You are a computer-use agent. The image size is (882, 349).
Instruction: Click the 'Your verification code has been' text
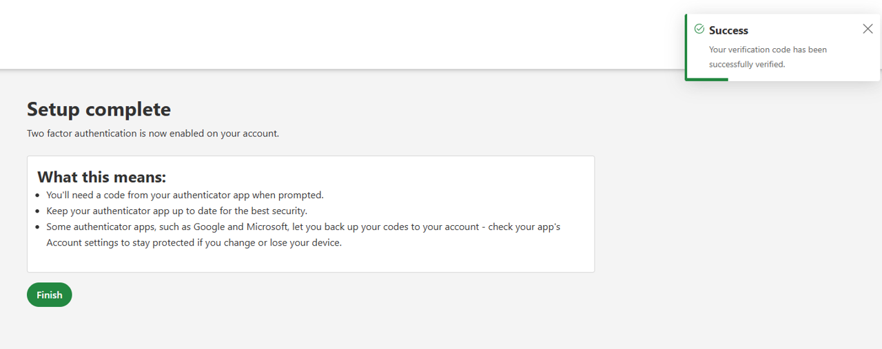point(768,50)
